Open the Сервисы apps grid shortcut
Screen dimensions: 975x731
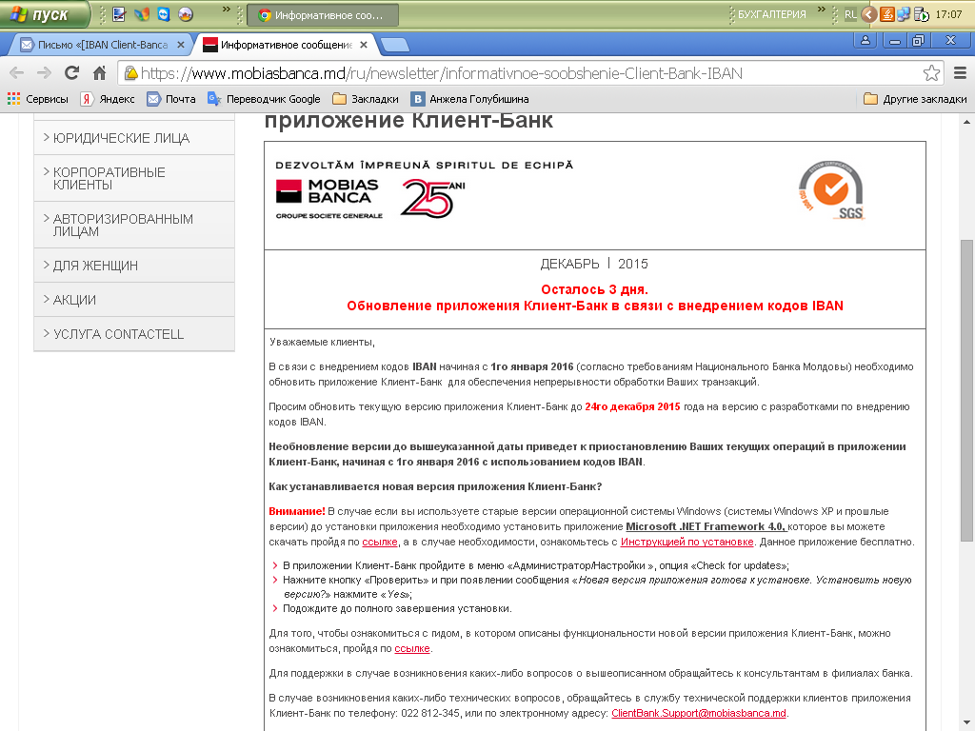37,99
